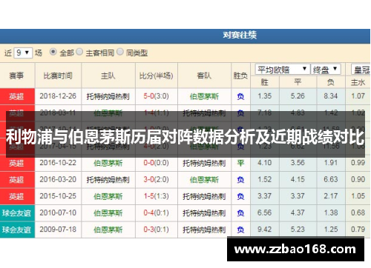Click the 主水 value 0.90

358,179
